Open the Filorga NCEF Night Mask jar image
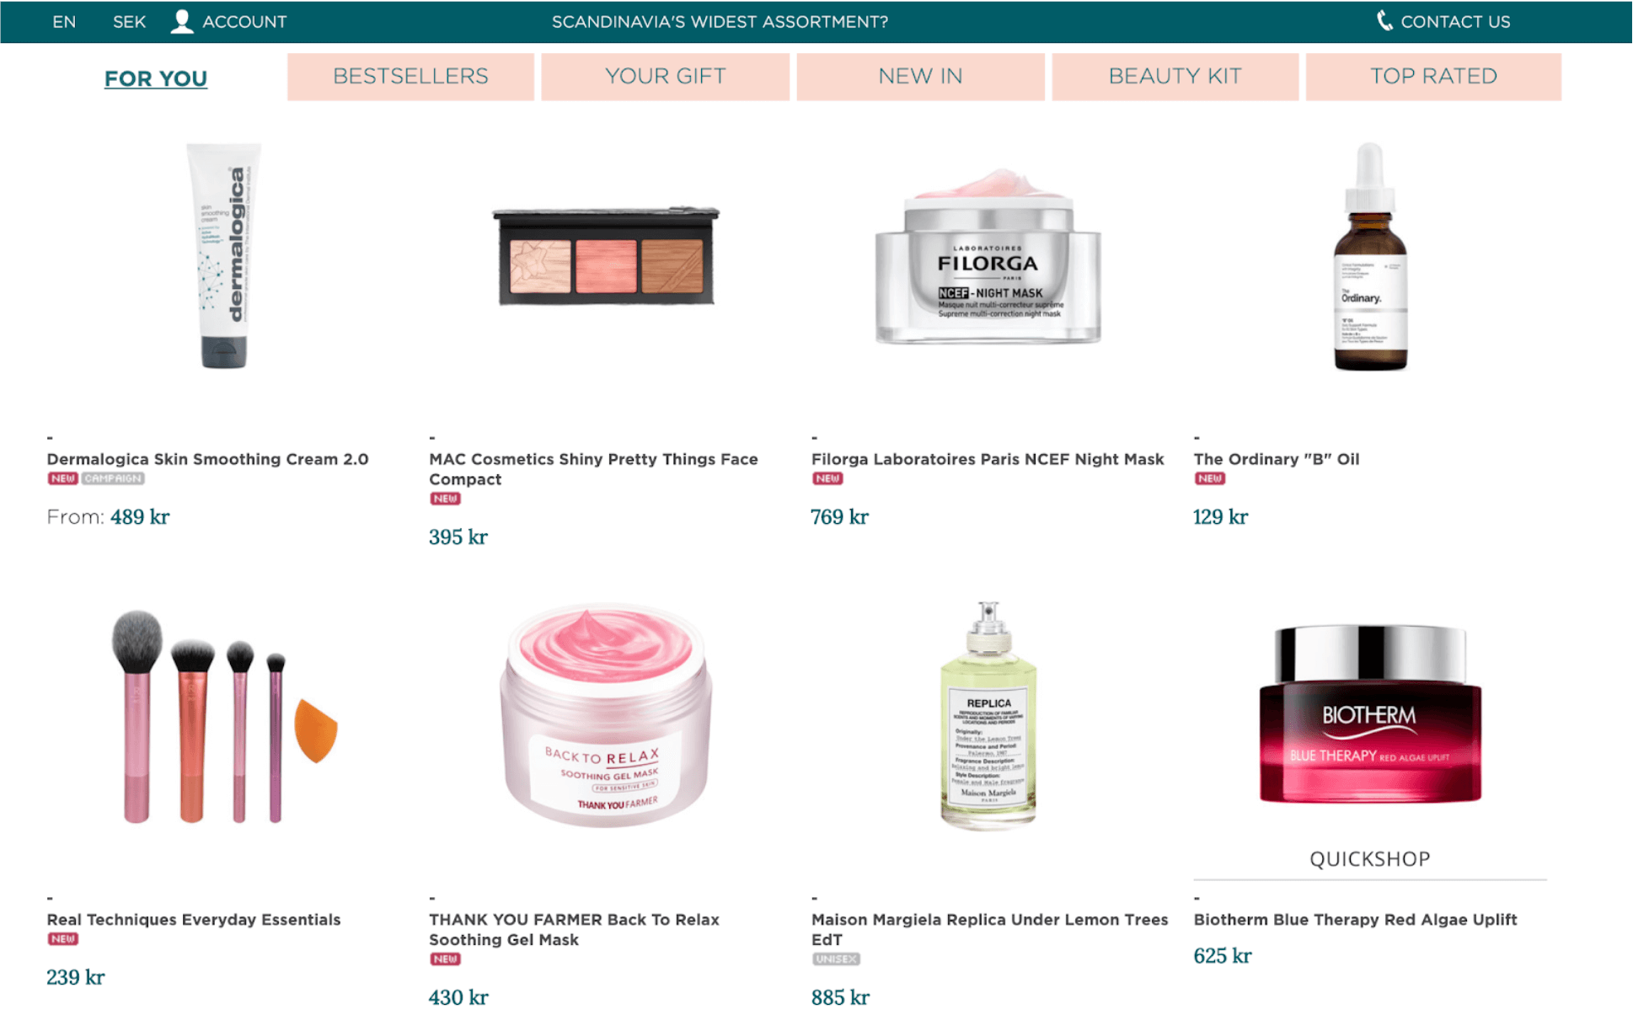 coord(988,257)
